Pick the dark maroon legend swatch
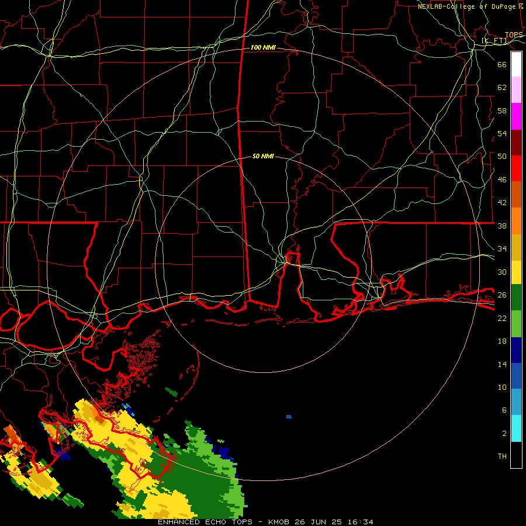Viewport: 526px width, 526px height. coord(516,143)
